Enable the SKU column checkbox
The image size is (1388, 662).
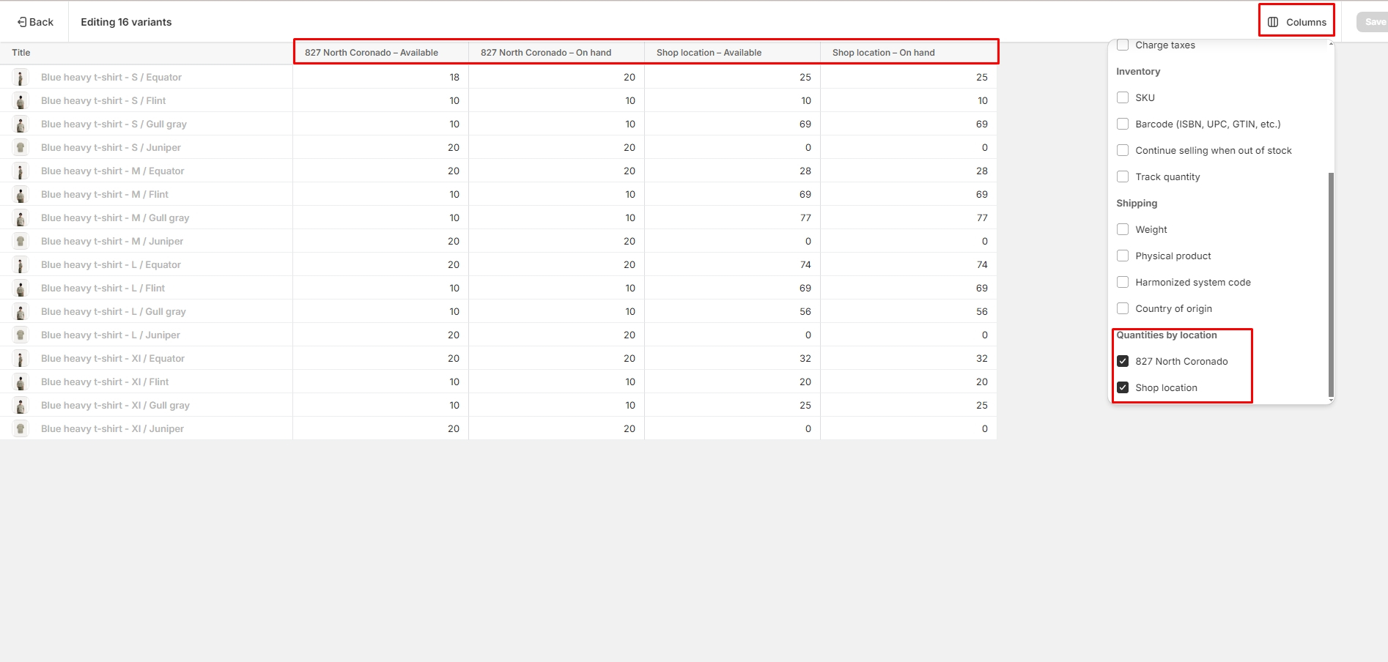tap(1123, 97)
